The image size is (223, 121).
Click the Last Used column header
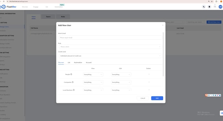coord(180,28)
